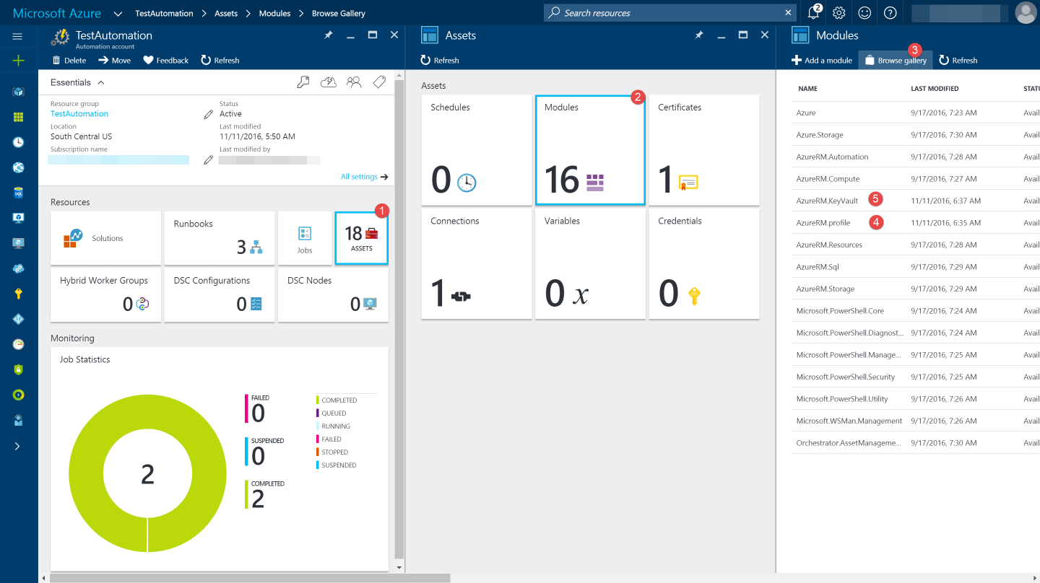Open SQL databases icon in the sidebar

[18, 193]
